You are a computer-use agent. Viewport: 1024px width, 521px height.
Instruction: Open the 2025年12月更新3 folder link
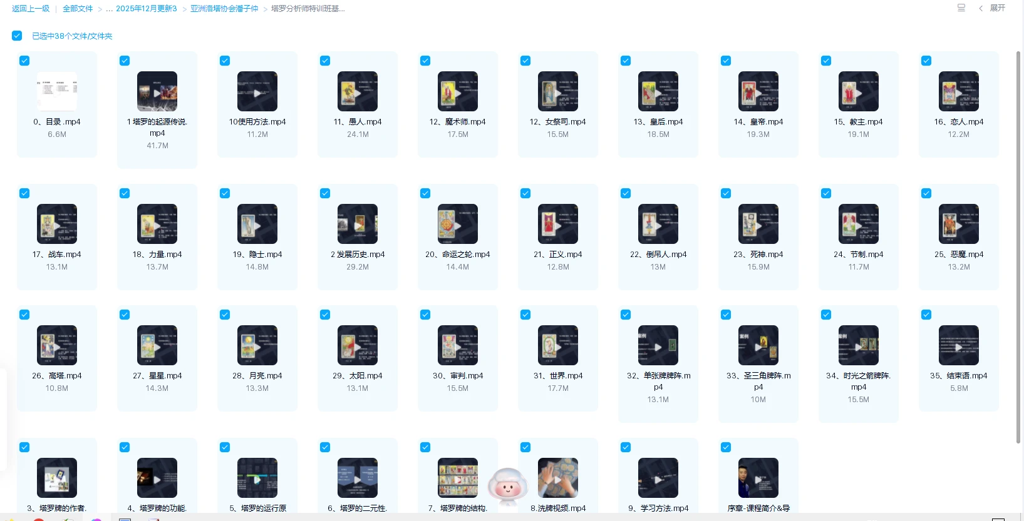pos(147,9)
